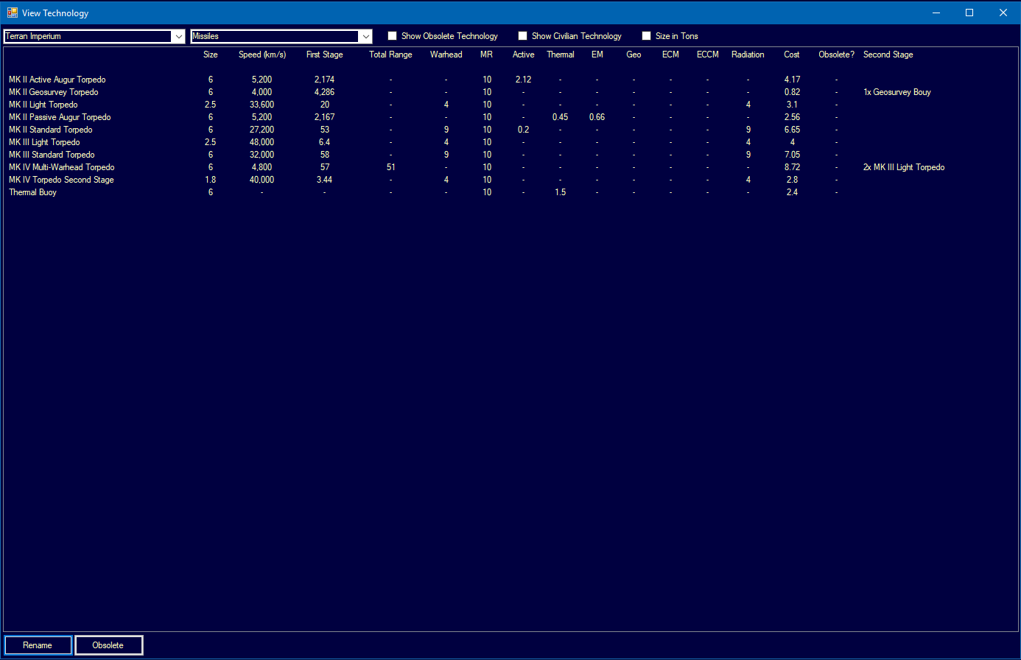The height and width of the screenshot is (660, 1021).
Task: Click the Warhead column header
Action: [x=446, y=55]
